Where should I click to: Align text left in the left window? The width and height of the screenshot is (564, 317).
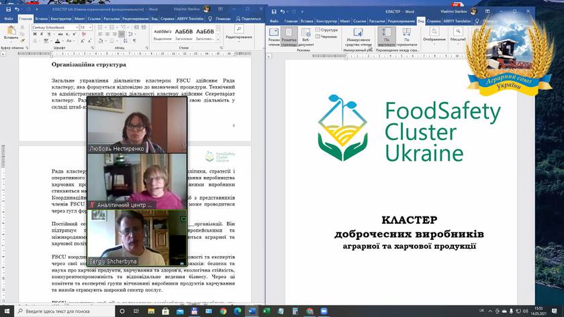(100, 34)
